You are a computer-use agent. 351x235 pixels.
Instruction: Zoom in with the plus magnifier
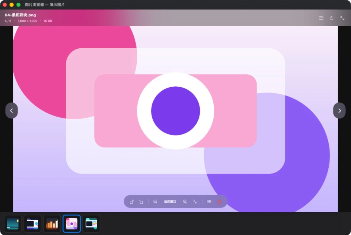185,202
